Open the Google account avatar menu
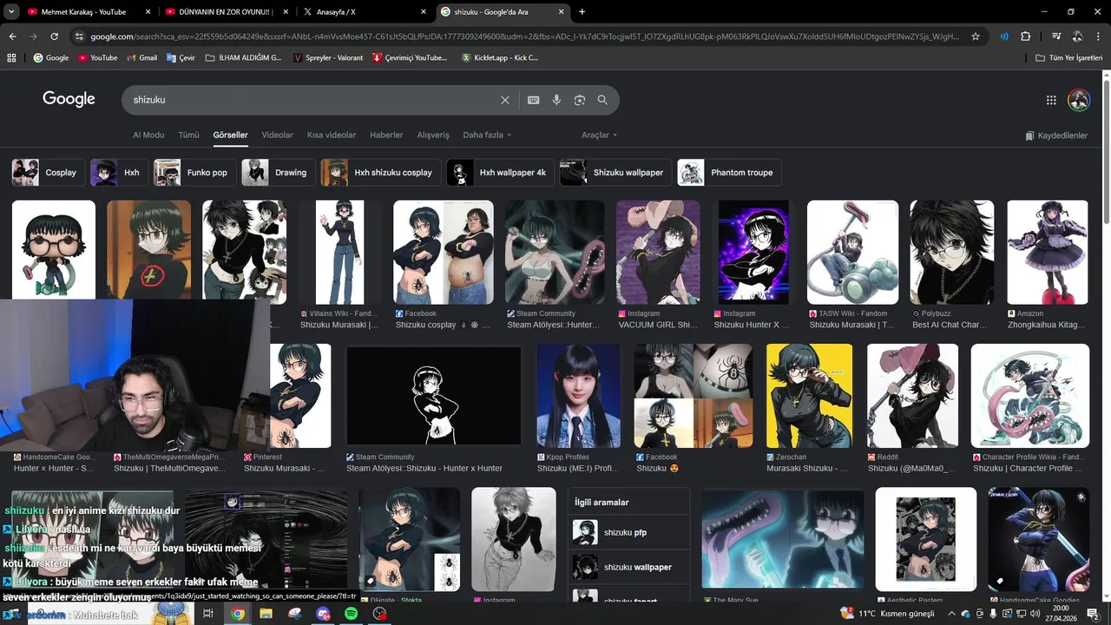 coord(1079,100)
